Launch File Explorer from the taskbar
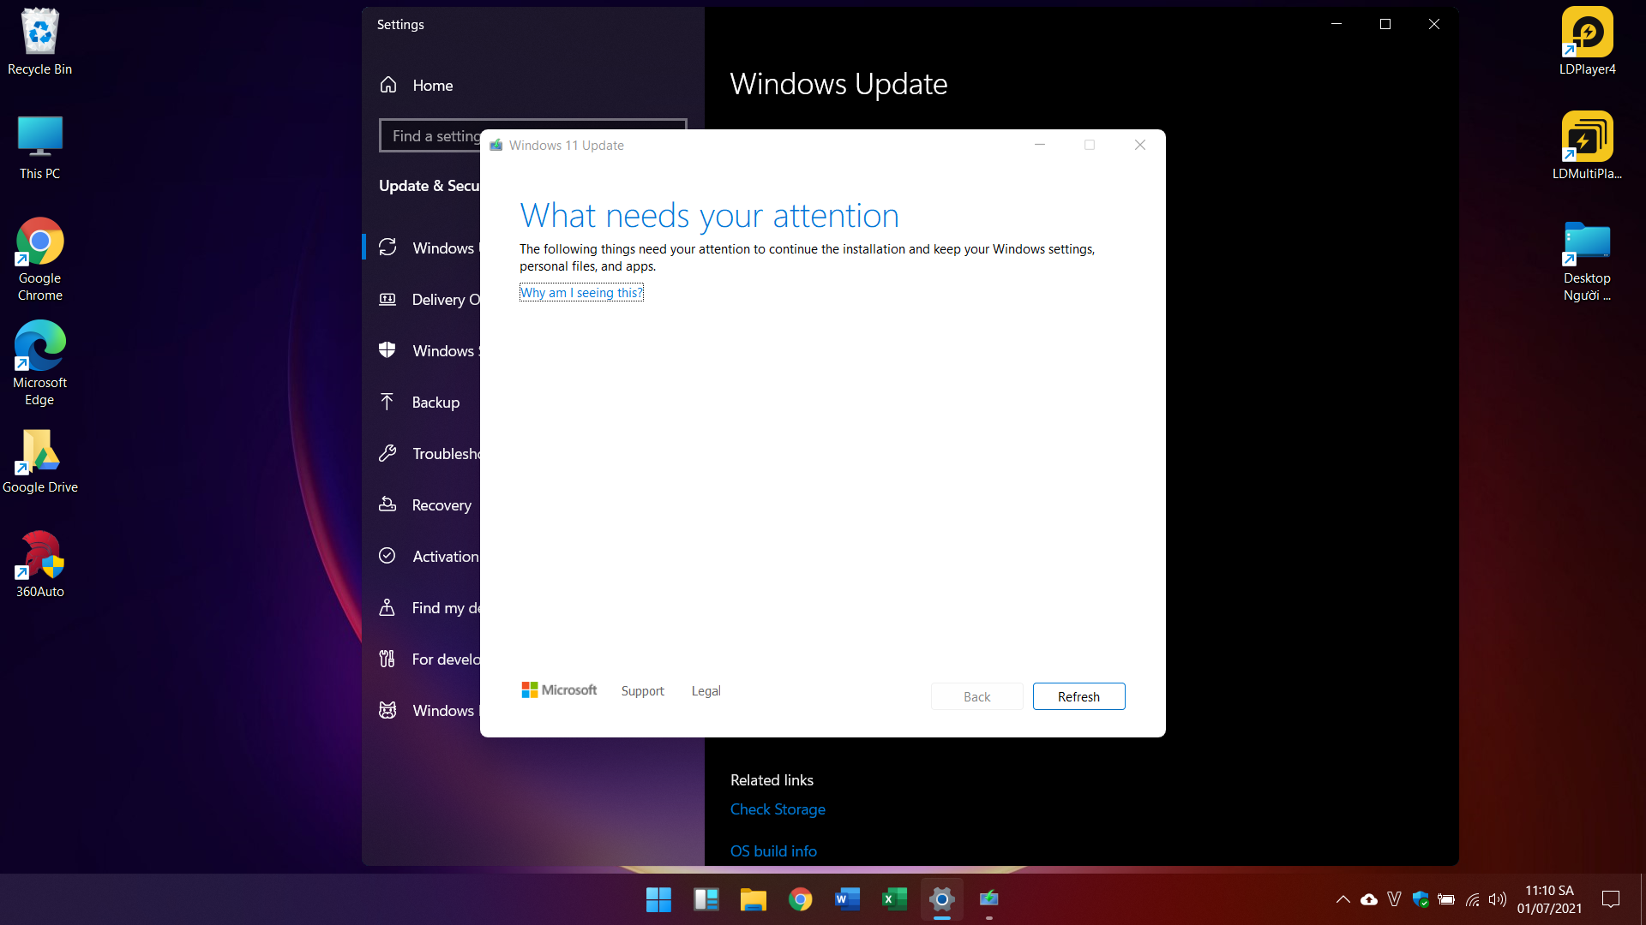1646x925 pixels. pos(753,899)
